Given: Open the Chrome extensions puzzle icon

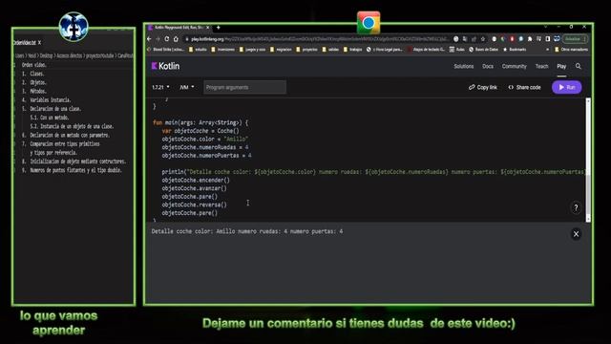Looking at the screenshot, I should (x=530, y=39).
